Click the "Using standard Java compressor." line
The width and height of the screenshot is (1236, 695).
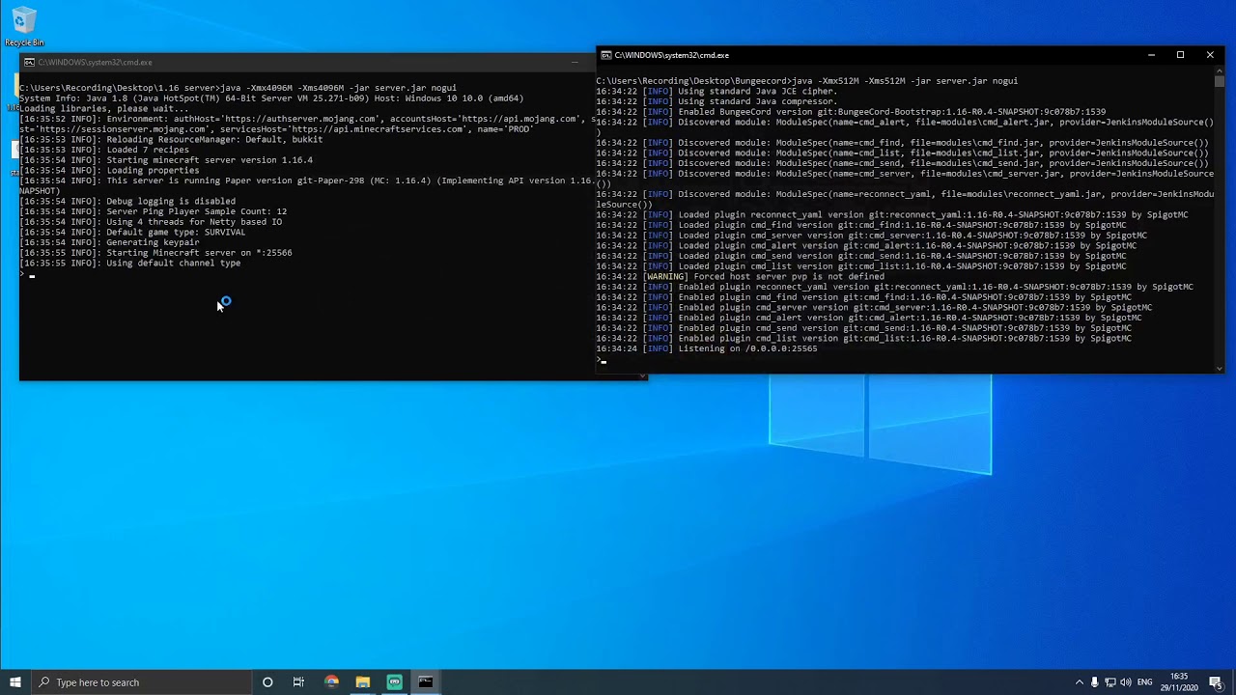point(716,101)
